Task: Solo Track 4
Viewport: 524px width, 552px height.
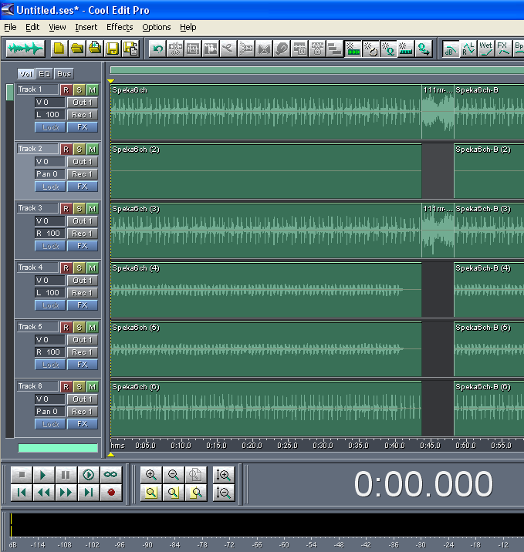Action: pyautogui.click(x=79, y=268)
